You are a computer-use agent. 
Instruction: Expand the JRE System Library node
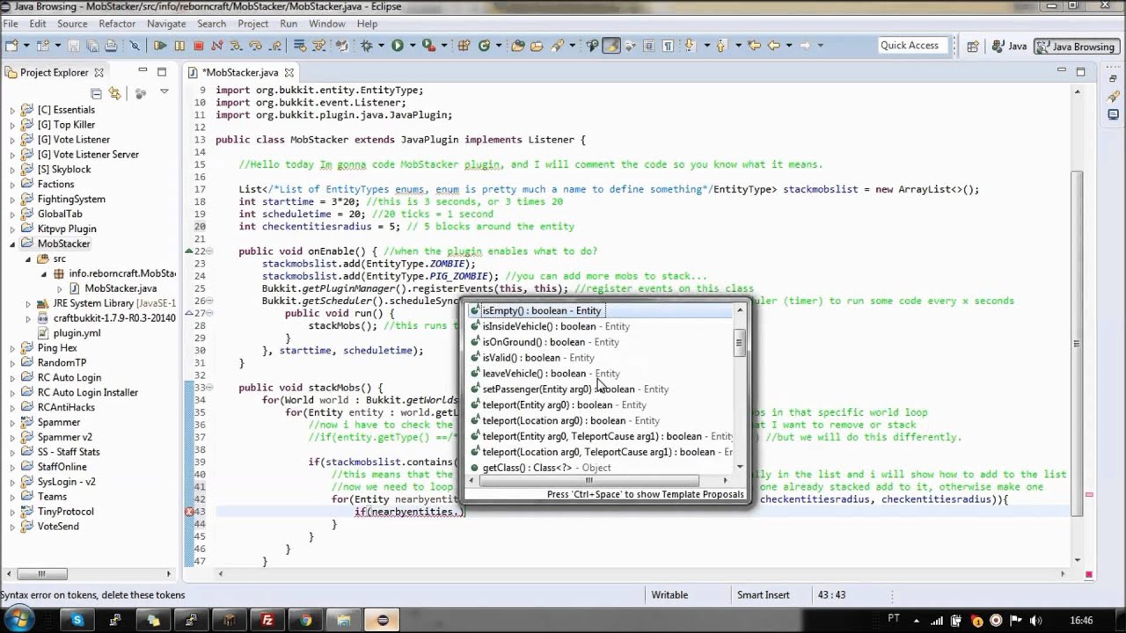28,304
